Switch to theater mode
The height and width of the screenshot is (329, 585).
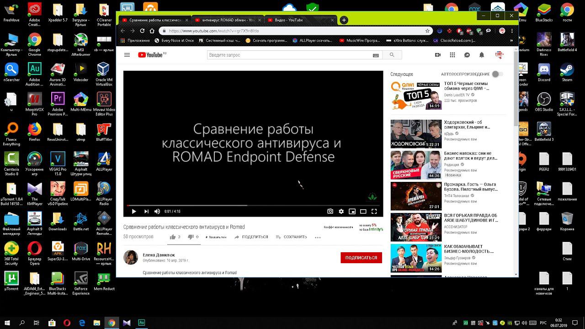pos(363,211)
